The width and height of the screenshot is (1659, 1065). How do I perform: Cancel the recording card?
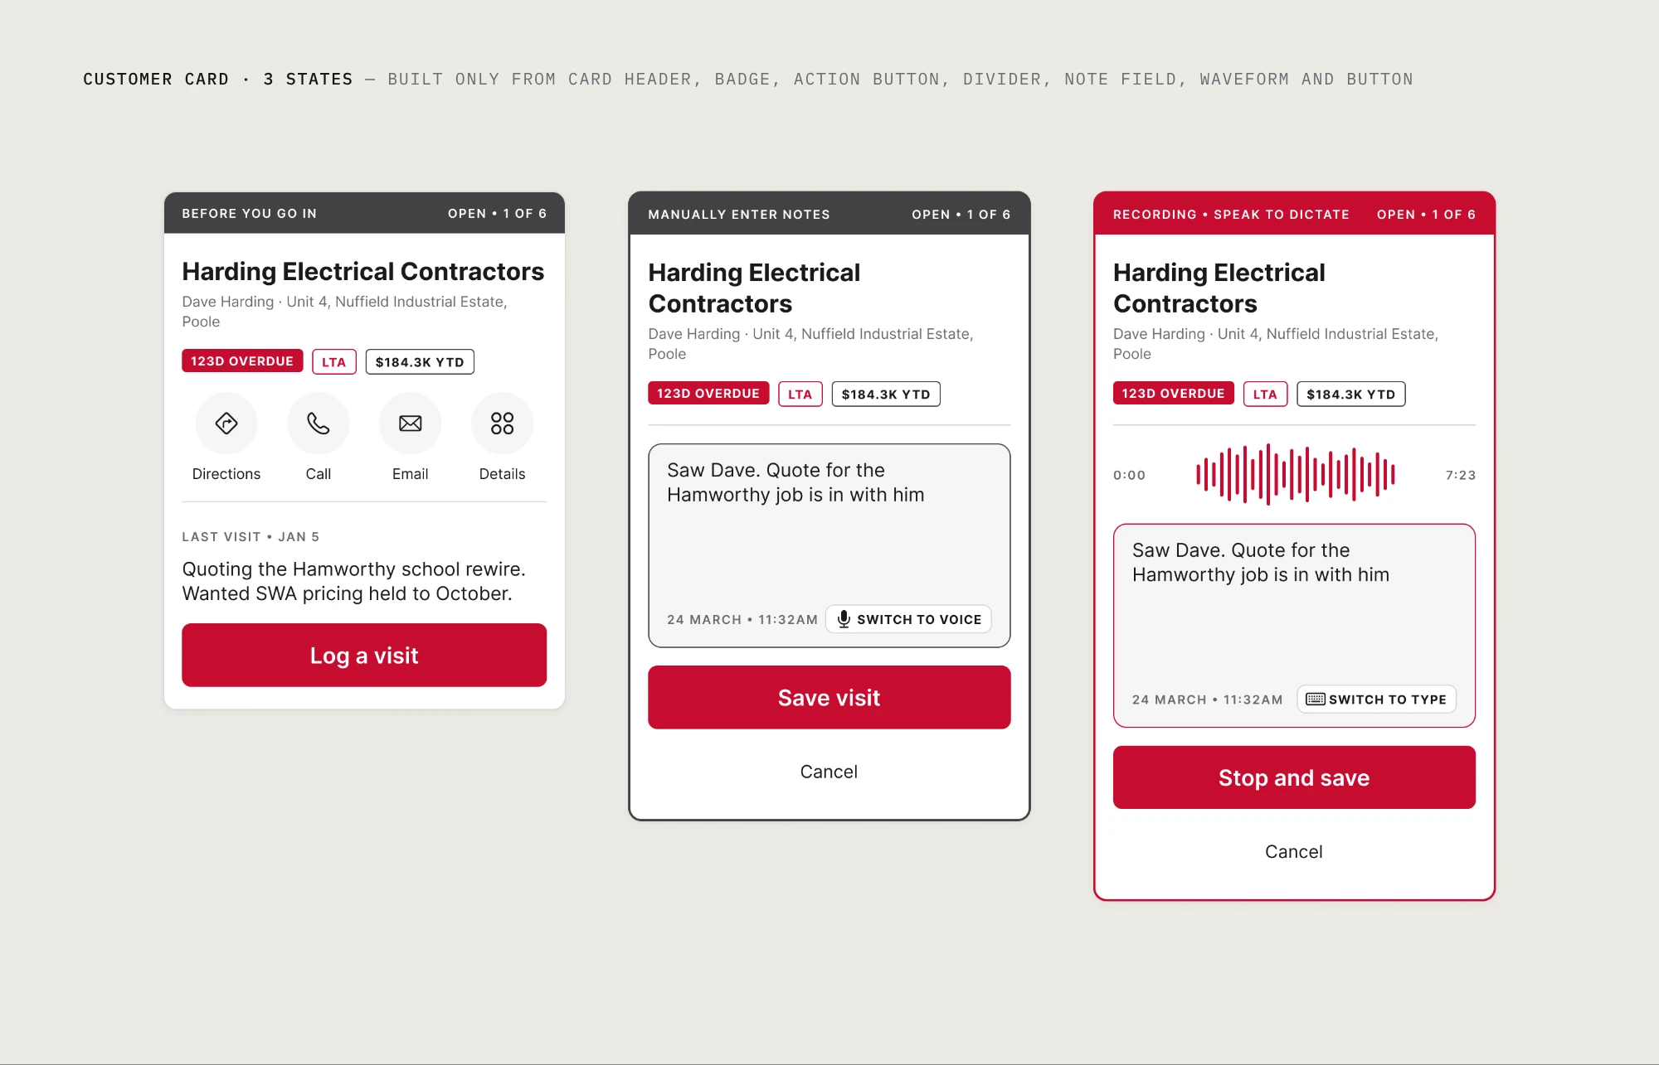tap(1294, 851)
